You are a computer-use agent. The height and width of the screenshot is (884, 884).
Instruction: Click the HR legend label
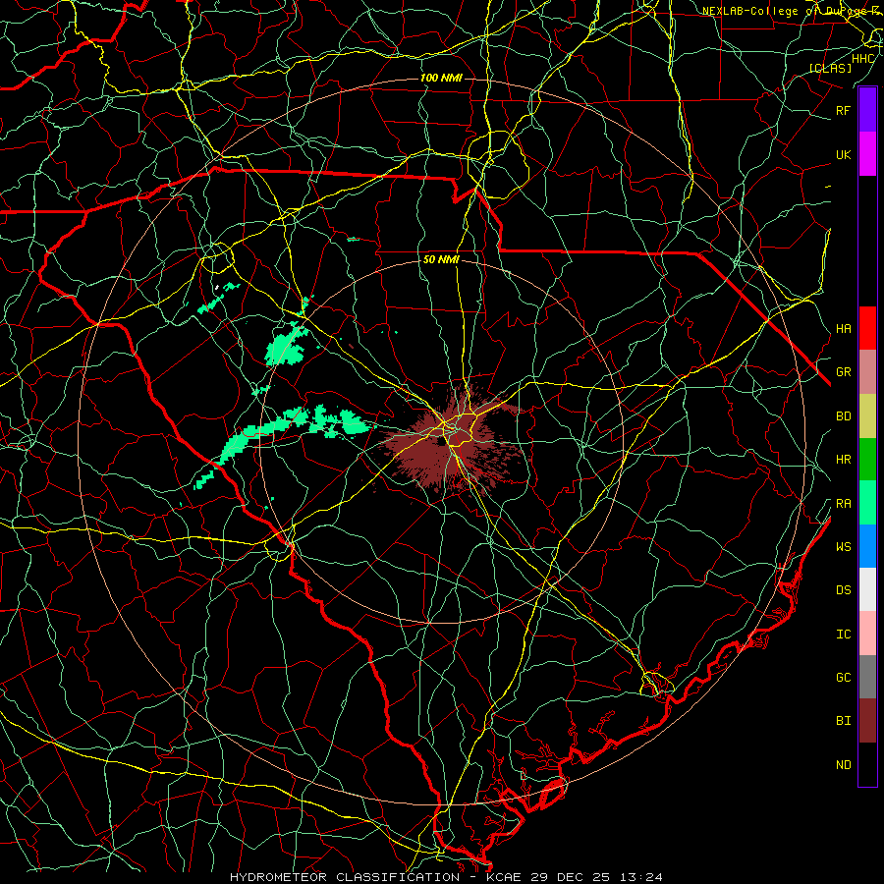pyautogui.click(x=843, y=460)
